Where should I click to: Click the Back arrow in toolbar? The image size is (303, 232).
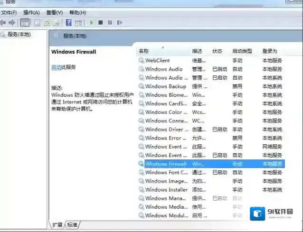coord(3,22)
